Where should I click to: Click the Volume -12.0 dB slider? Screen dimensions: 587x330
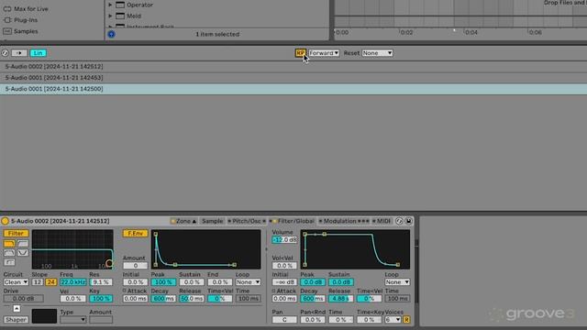pyautogui.click(x=284, y=240)
